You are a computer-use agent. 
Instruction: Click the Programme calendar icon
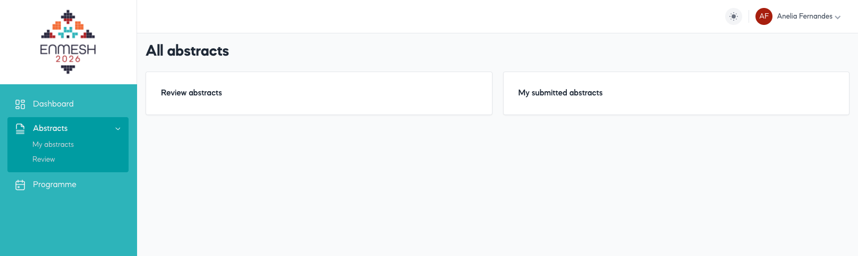coord(20,185)
